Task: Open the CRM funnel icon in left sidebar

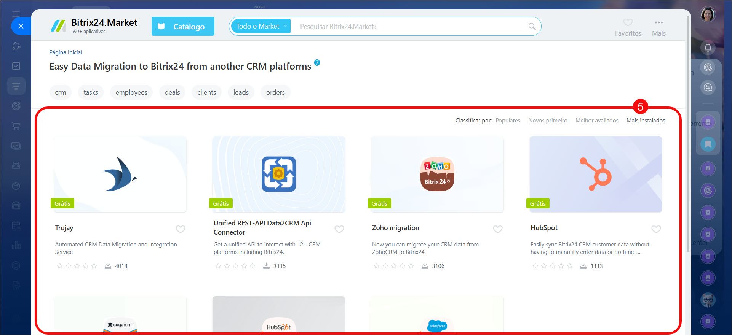Action: [16, 86]
